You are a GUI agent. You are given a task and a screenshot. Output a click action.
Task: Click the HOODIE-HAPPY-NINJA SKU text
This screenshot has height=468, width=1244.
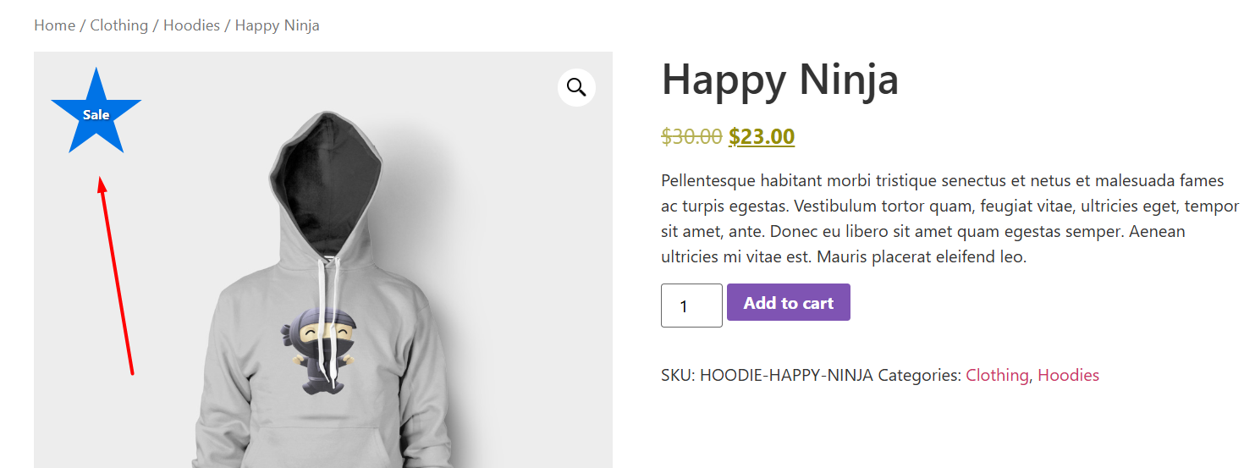click(x=786, y=375)
